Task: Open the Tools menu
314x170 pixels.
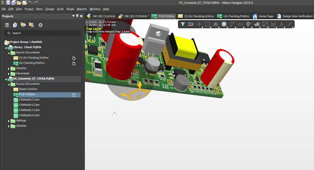Action: click(x=60, y=9)
